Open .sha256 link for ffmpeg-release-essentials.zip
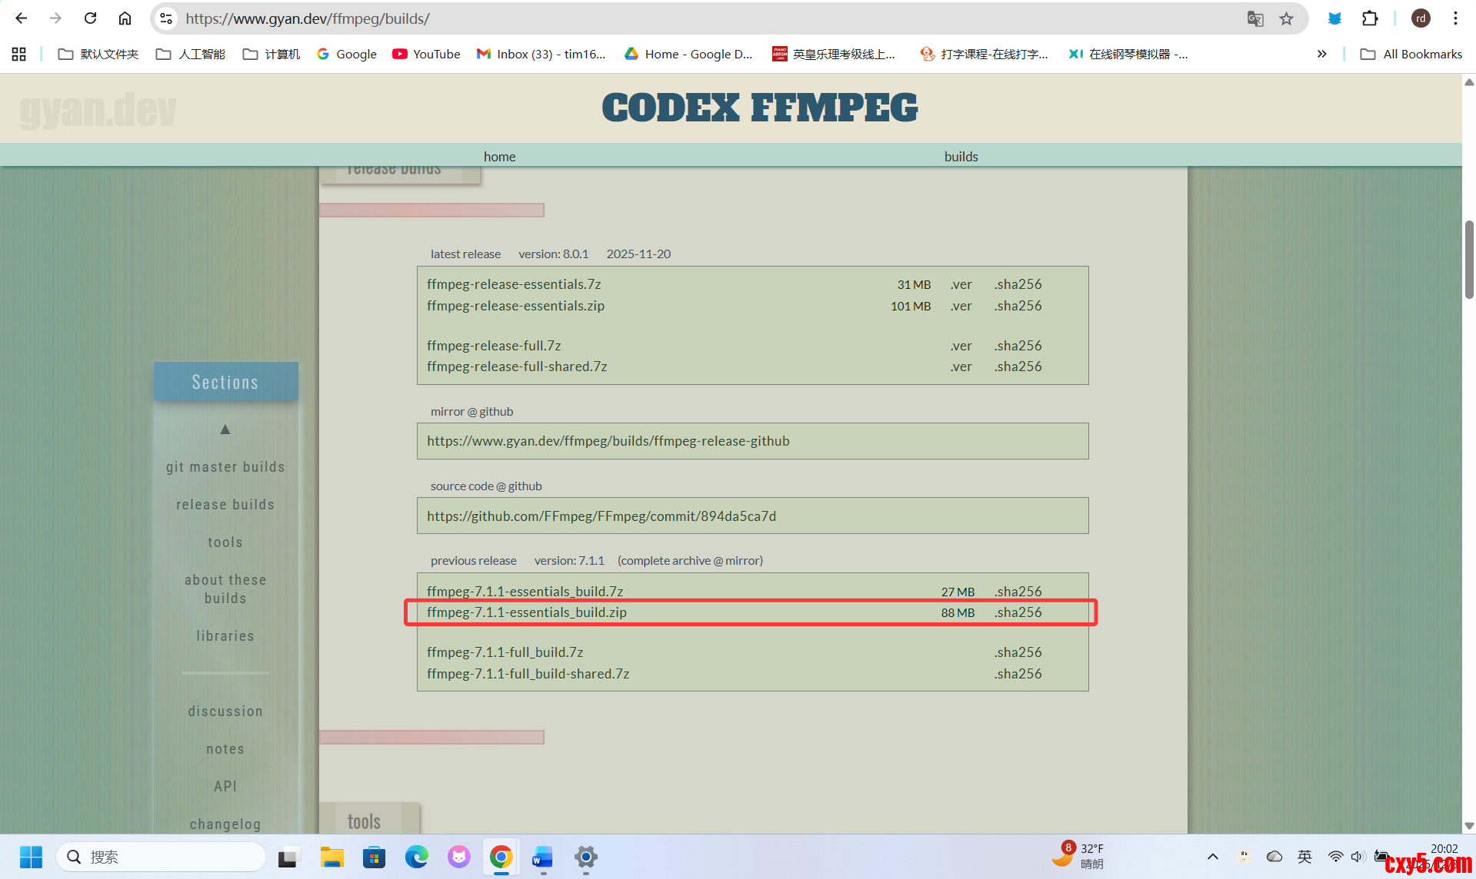 pos(1018,306)
